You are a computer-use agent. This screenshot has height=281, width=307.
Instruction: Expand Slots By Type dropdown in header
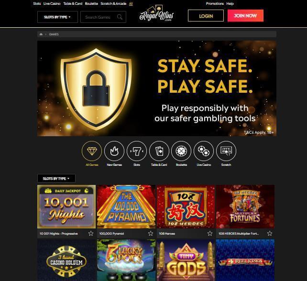click(57, 17)
